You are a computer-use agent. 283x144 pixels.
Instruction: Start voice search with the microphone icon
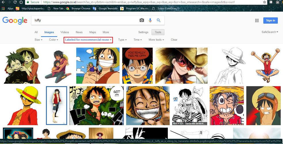point(150,20)
